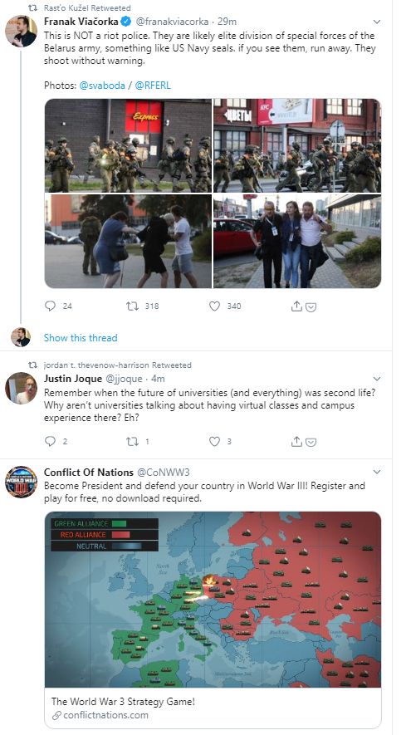
Task: Retweet the Belarus special forces tweet
Action: [132, 306]
